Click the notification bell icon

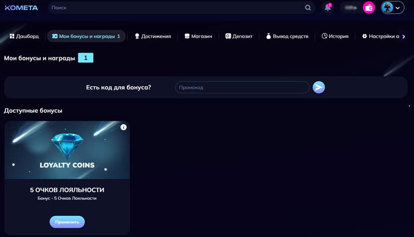pyautogui.click(x=328, y=8)
